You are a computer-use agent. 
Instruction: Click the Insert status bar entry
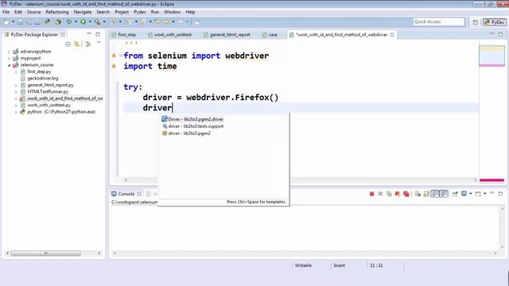pos(340,265)
